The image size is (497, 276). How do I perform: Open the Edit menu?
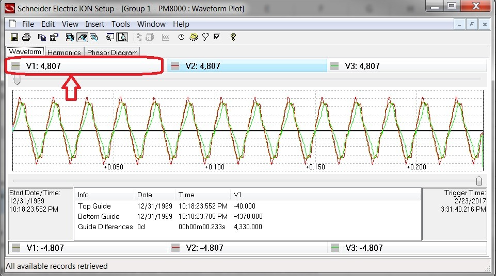(x=48, y=24)
